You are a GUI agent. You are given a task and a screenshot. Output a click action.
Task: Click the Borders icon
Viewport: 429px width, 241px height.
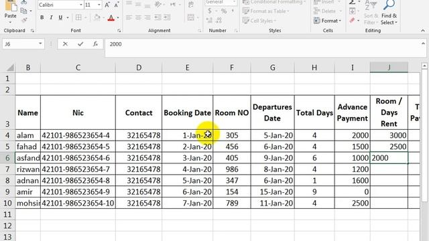coord(78,17)
